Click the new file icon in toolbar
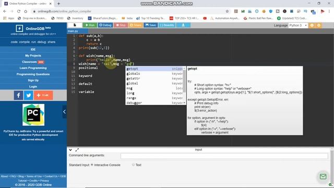334x188 pixels. (x=75, y=25)
